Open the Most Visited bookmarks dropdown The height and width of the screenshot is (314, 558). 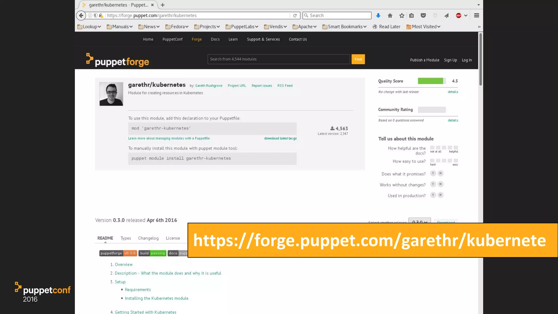423,27
